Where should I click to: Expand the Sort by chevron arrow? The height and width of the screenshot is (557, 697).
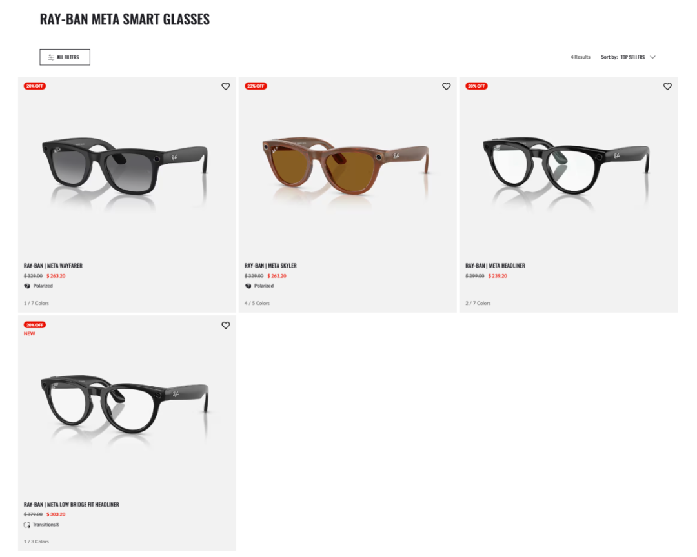652,57
